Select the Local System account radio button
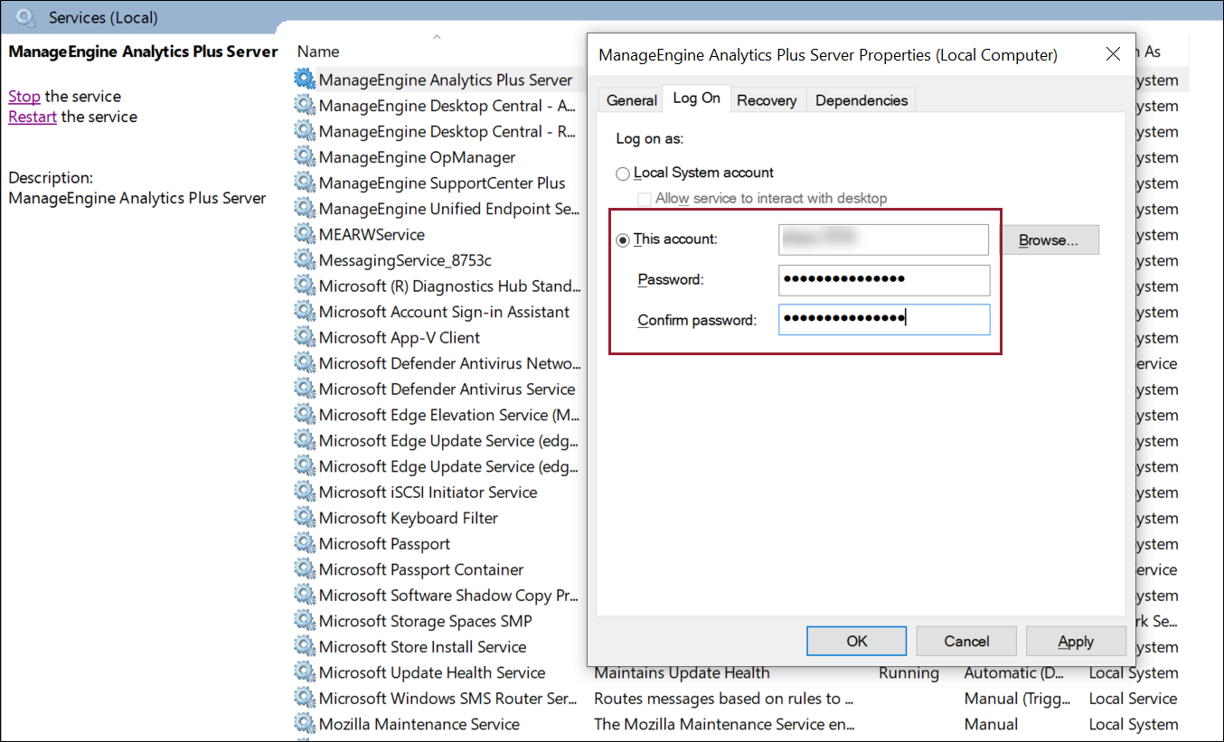This screenshot has height=742, width=1224. (623, 173)
